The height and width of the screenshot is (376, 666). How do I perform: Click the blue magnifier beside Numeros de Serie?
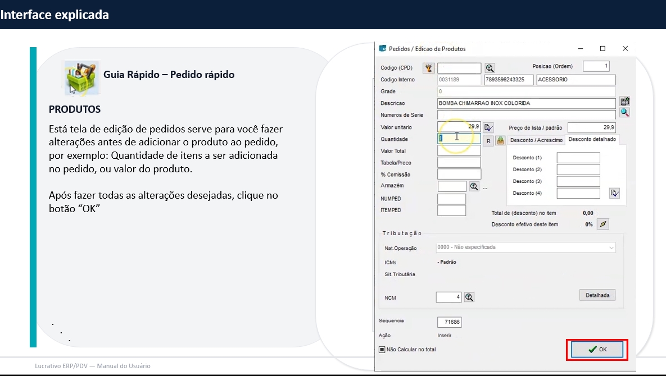[624, 113]
